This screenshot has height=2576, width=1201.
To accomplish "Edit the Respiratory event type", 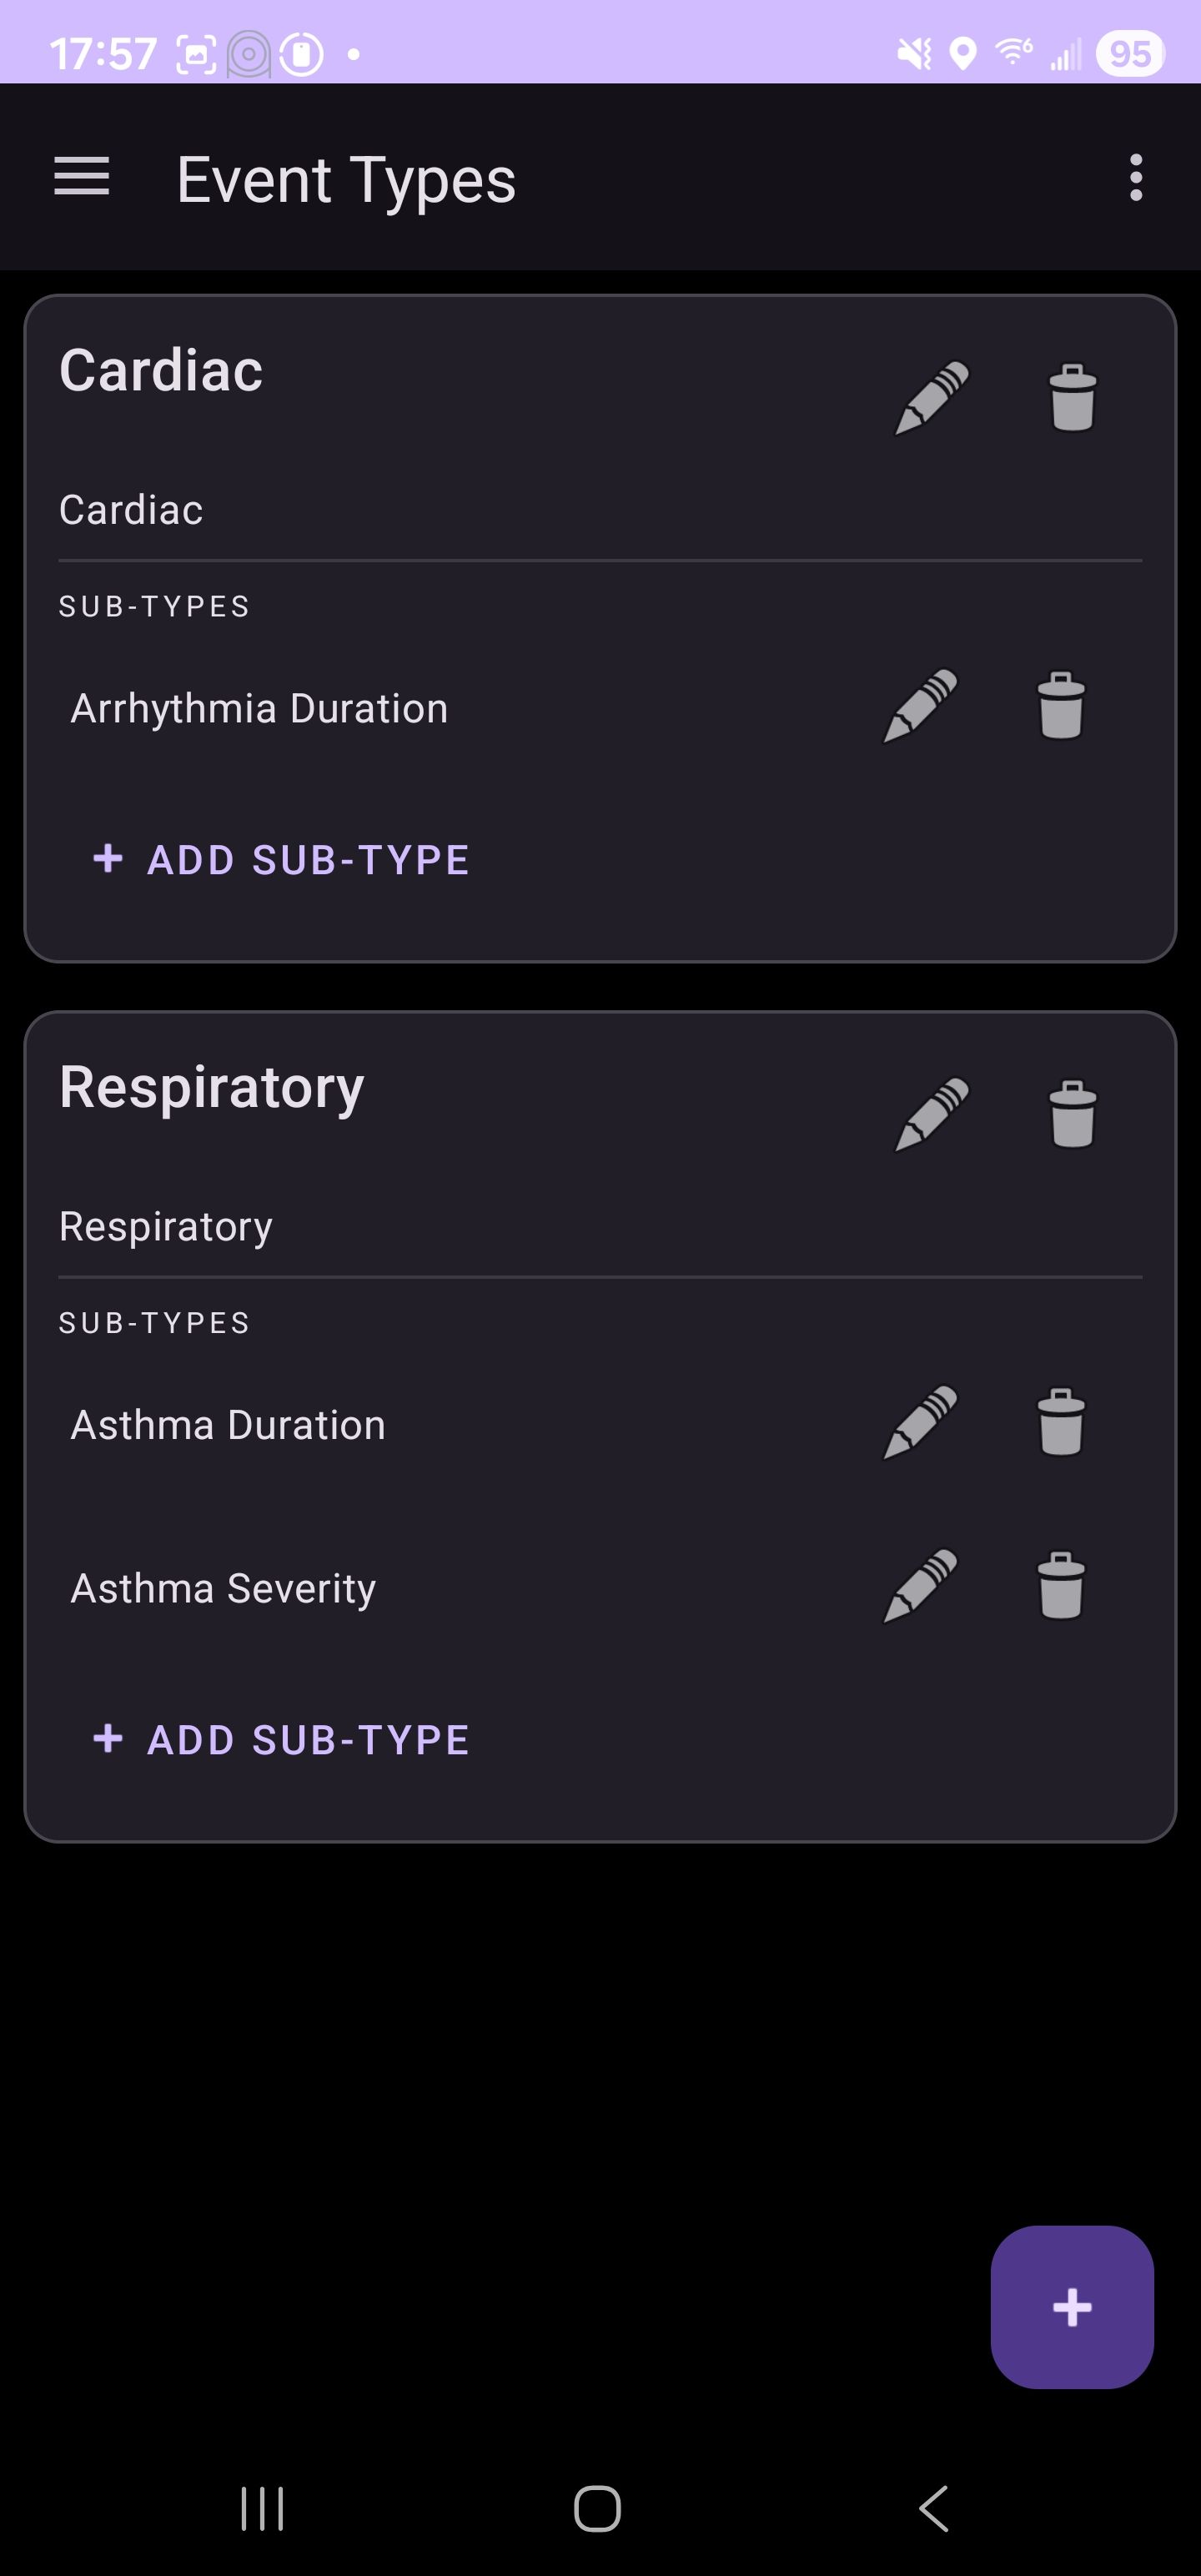I will coord(931,1114).
